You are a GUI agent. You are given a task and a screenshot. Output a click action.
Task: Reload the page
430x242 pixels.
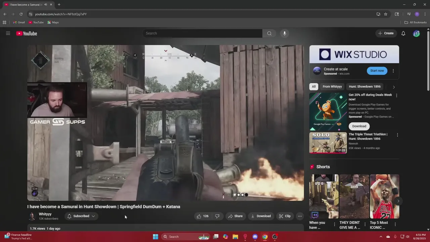coord(21,14)
